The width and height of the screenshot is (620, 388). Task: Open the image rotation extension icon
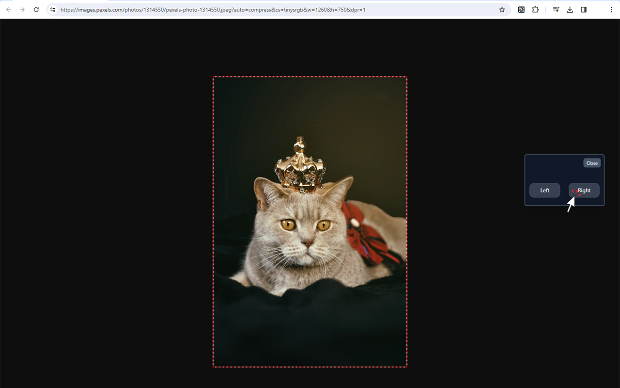point(521,10)
